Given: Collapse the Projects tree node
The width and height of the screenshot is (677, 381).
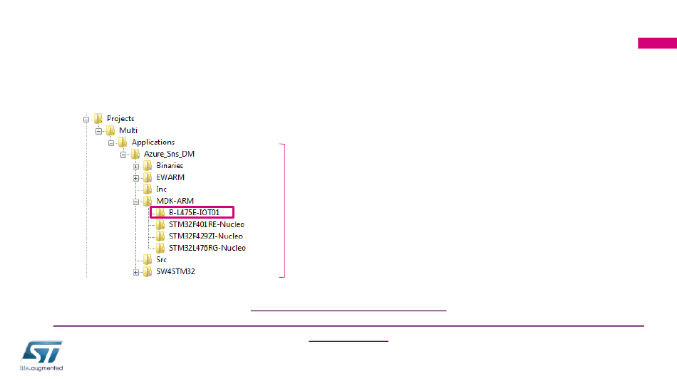Looking at the screenshot, I should tap(86, 120).
